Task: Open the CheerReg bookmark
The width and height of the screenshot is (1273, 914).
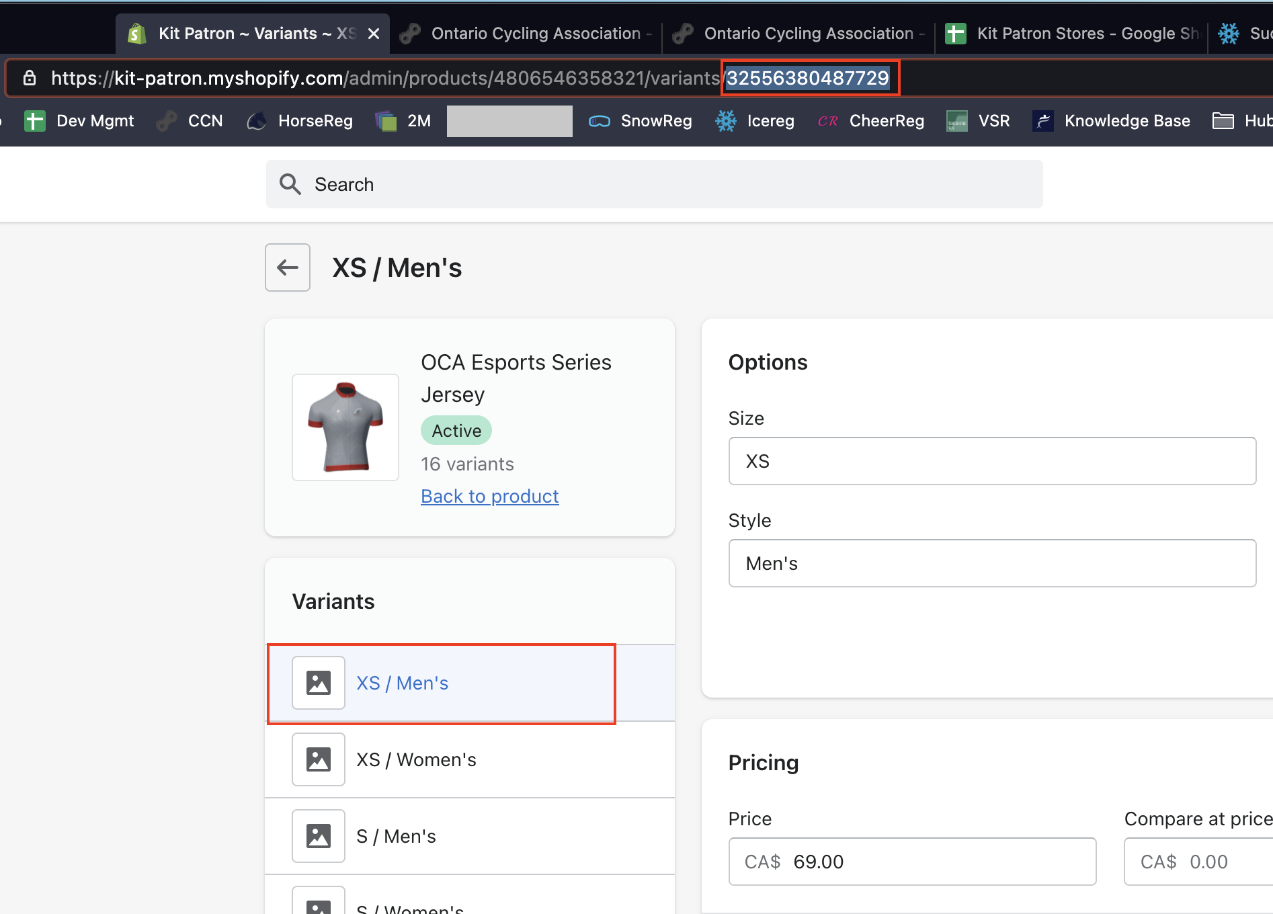Action: [x=871, y=121]
